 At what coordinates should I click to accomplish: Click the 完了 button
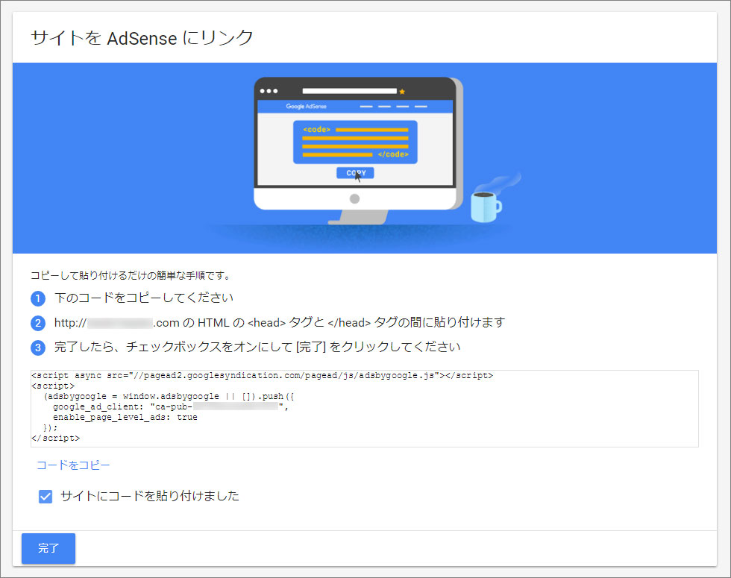(x=48, y=548)
